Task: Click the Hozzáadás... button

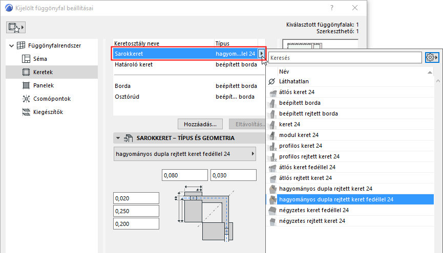Action: 200,124
